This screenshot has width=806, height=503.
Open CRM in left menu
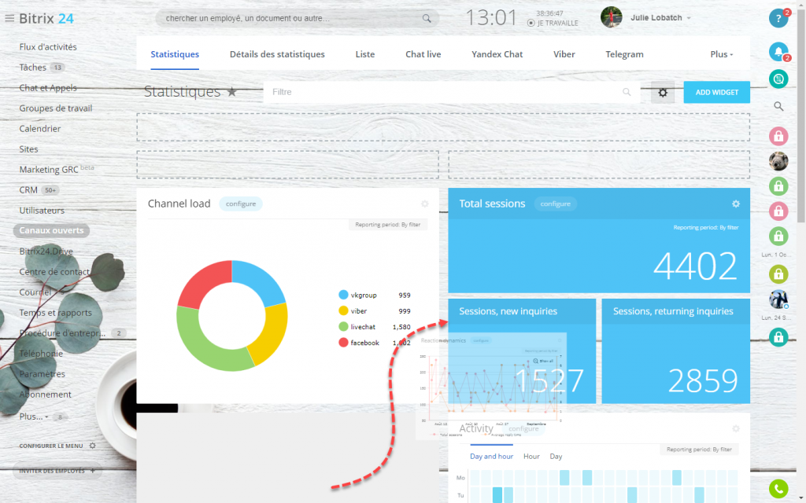28,190
